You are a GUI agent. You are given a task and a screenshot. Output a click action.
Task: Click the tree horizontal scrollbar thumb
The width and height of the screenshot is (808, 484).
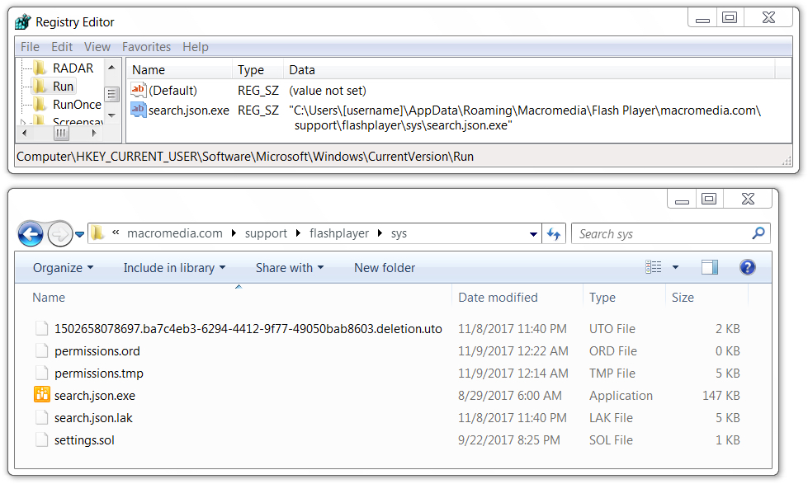(x=61, y=134)
